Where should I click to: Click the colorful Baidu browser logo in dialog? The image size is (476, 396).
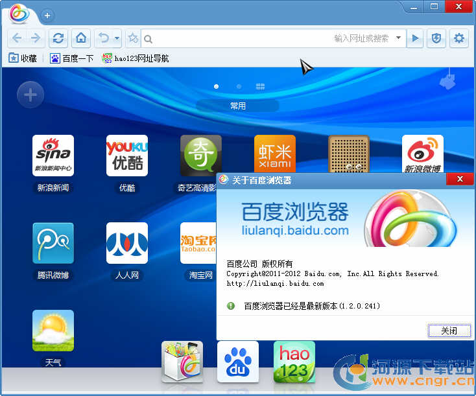pyautogui.click(x=411, y=218)
